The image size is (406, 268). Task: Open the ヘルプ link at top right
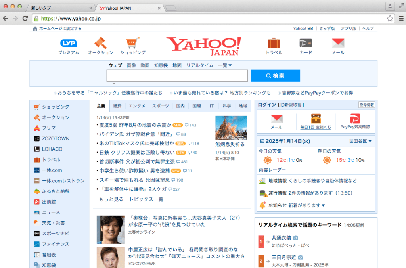pos(368,29)
